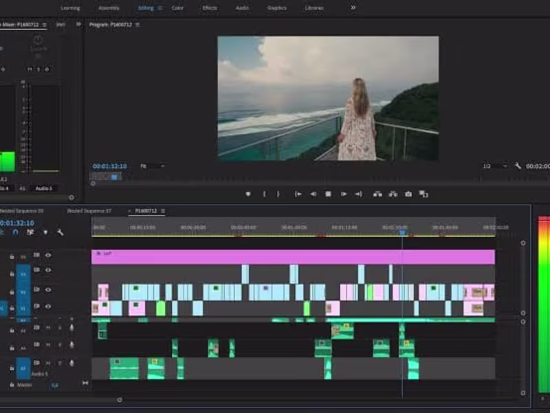Enable voice-over record on track A4

coord(71,345)
